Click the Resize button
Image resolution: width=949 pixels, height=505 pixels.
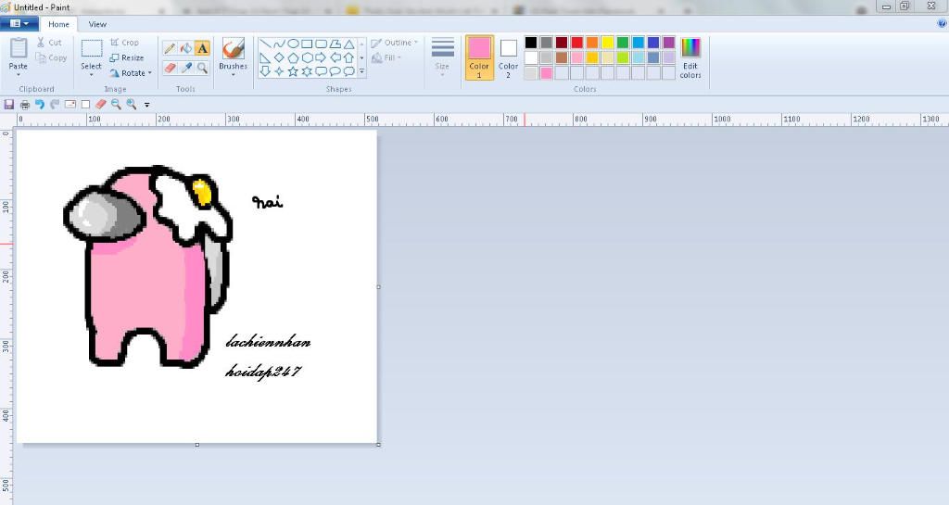coord(126,58)
